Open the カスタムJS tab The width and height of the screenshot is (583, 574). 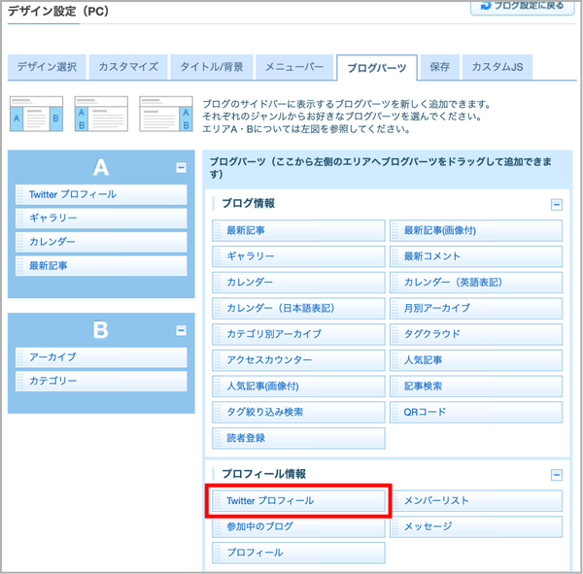pyautogui.click(x=497, y=67)
